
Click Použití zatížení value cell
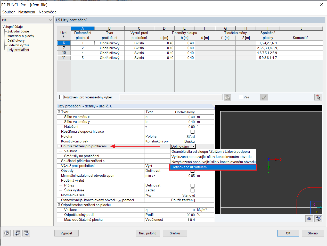pos(183,200)
